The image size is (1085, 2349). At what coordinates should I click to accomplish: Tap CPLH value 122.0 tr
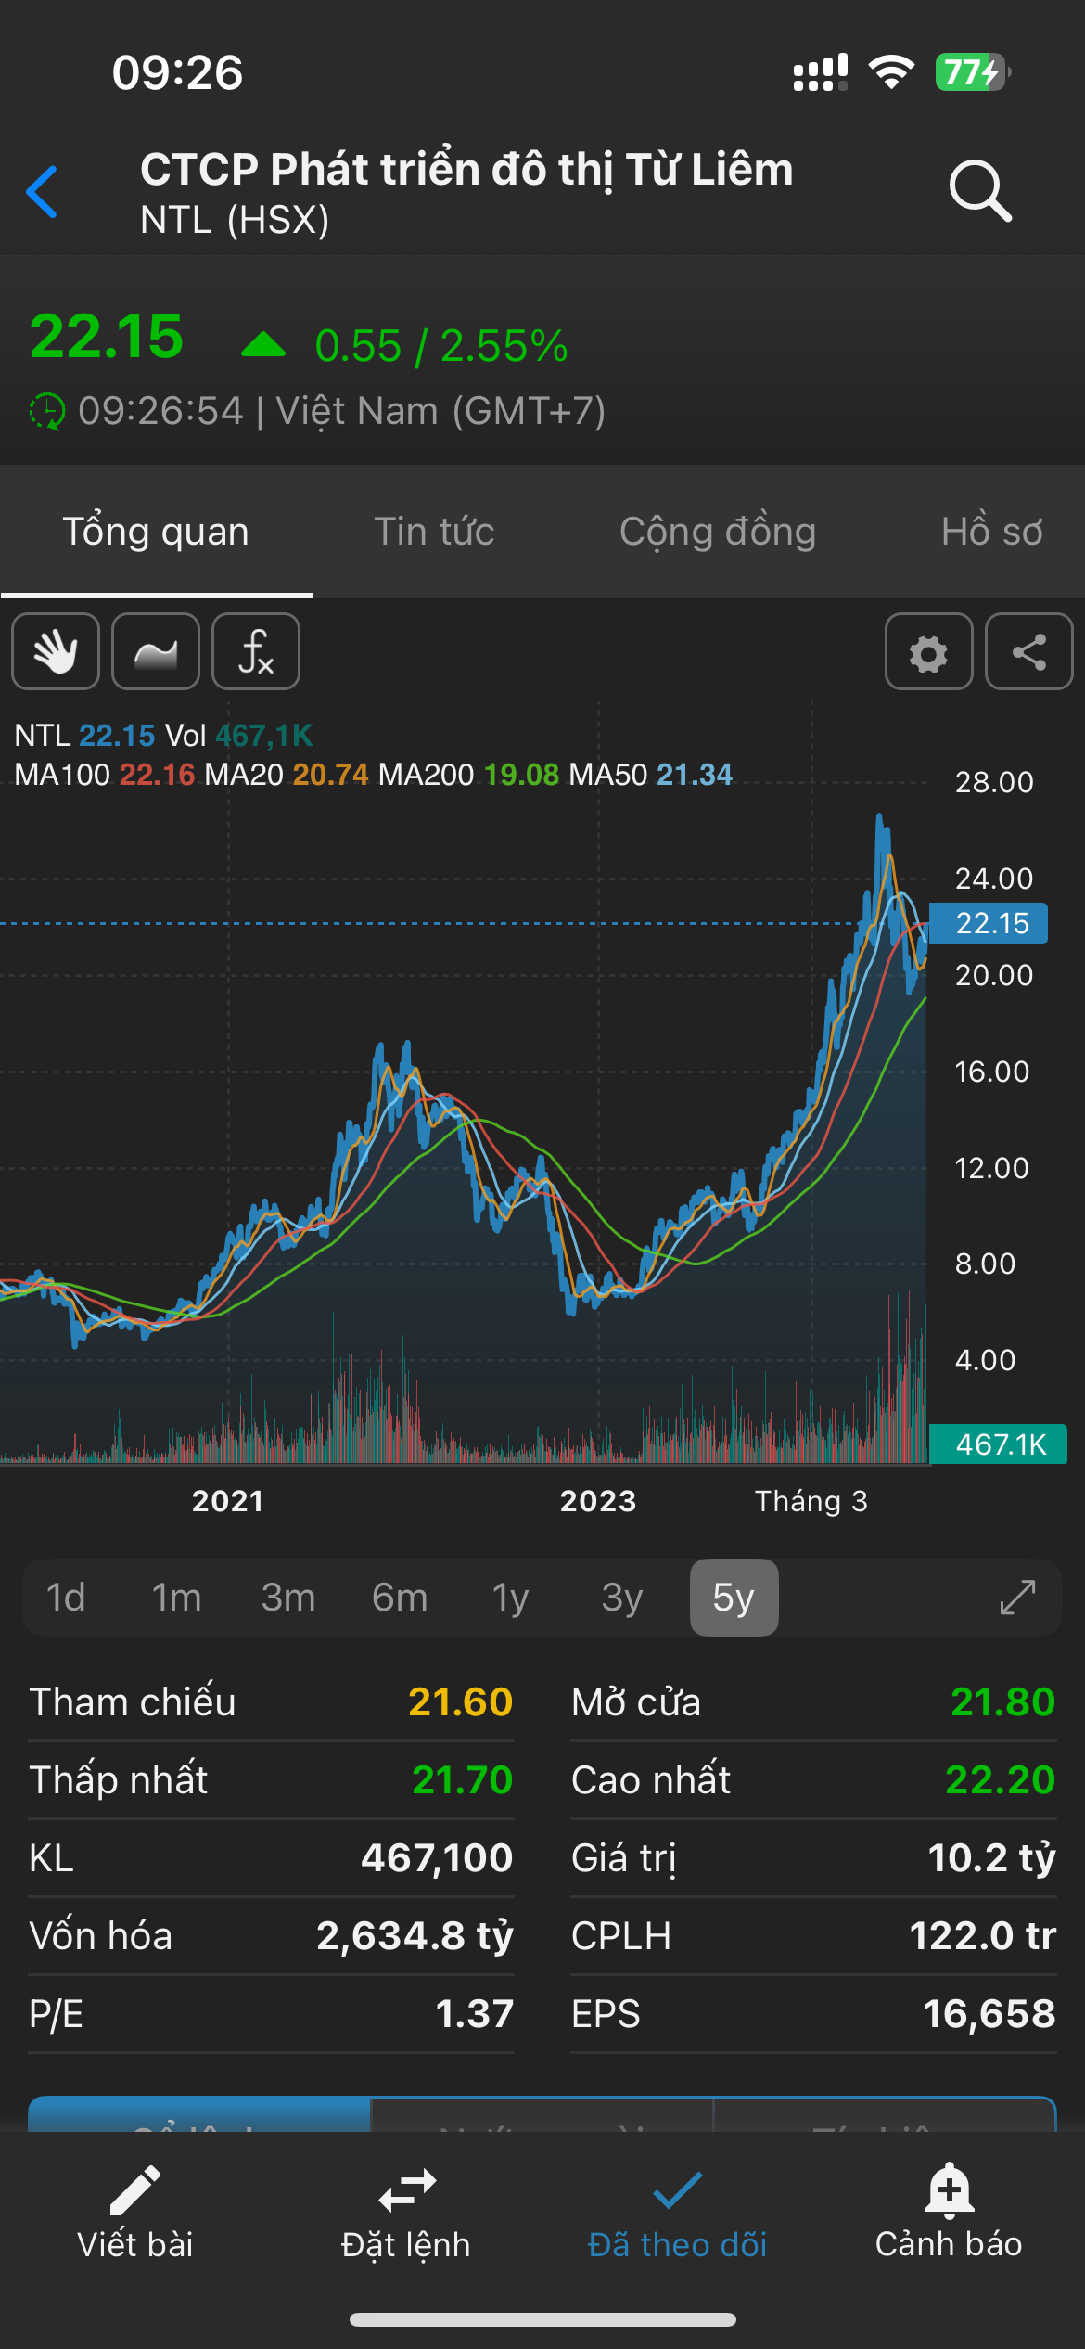coord(983,1936)
